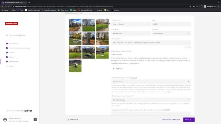Click the Year input field
Image resolution: width=221 pixels, height=124 pixels.
pos(171,24)
